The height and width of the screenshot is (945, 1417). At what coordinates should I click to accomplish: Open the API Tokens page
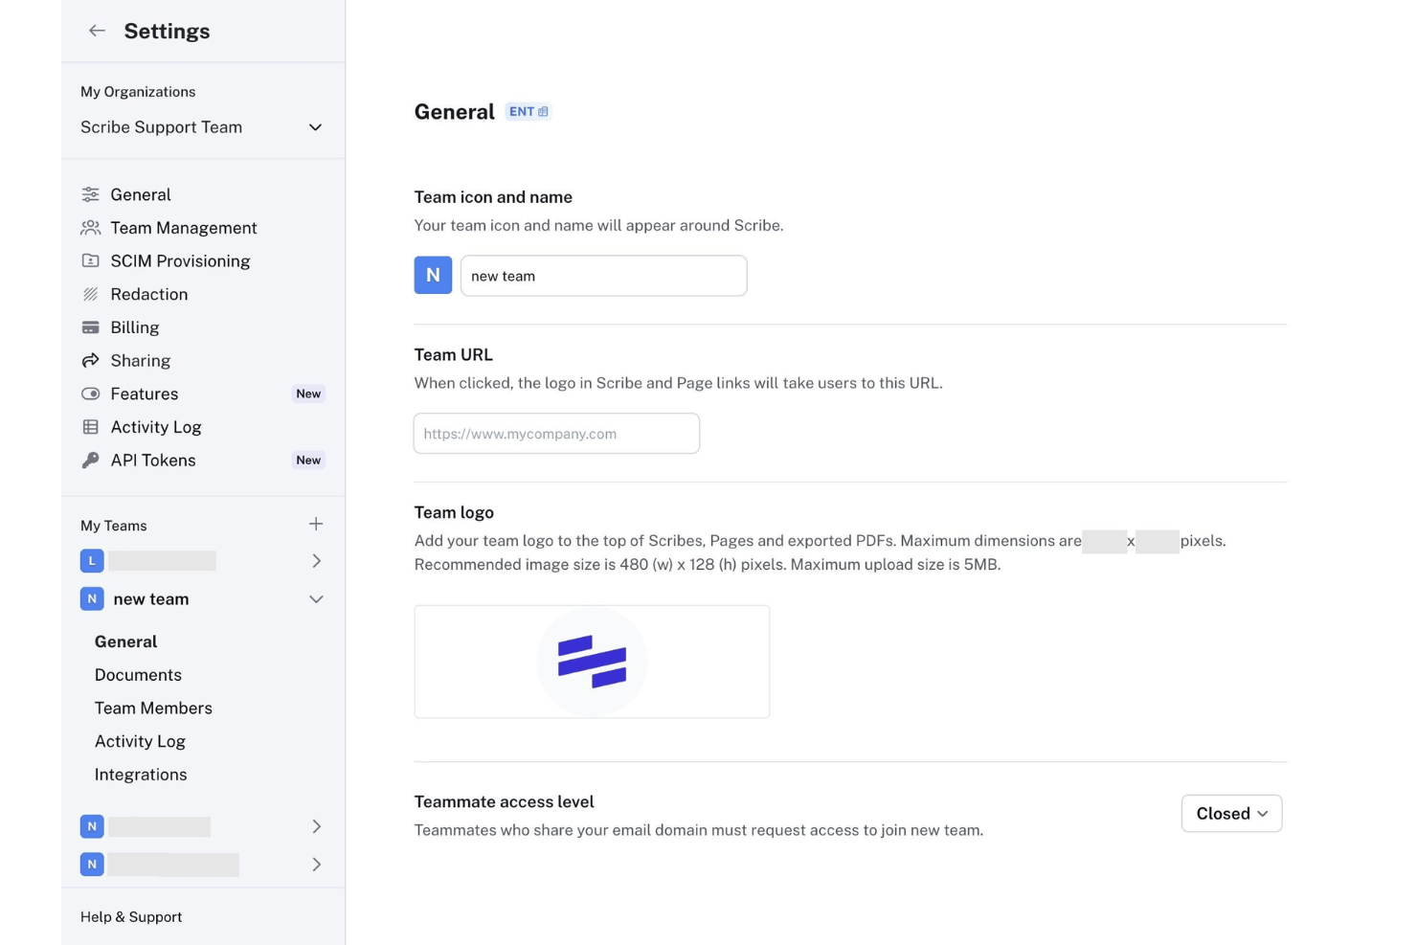pos(153,461)
